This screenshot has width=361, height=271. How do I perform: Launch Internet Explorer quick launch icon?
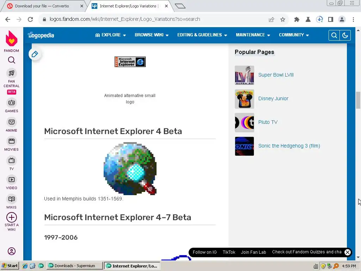(x=25, y=266)
